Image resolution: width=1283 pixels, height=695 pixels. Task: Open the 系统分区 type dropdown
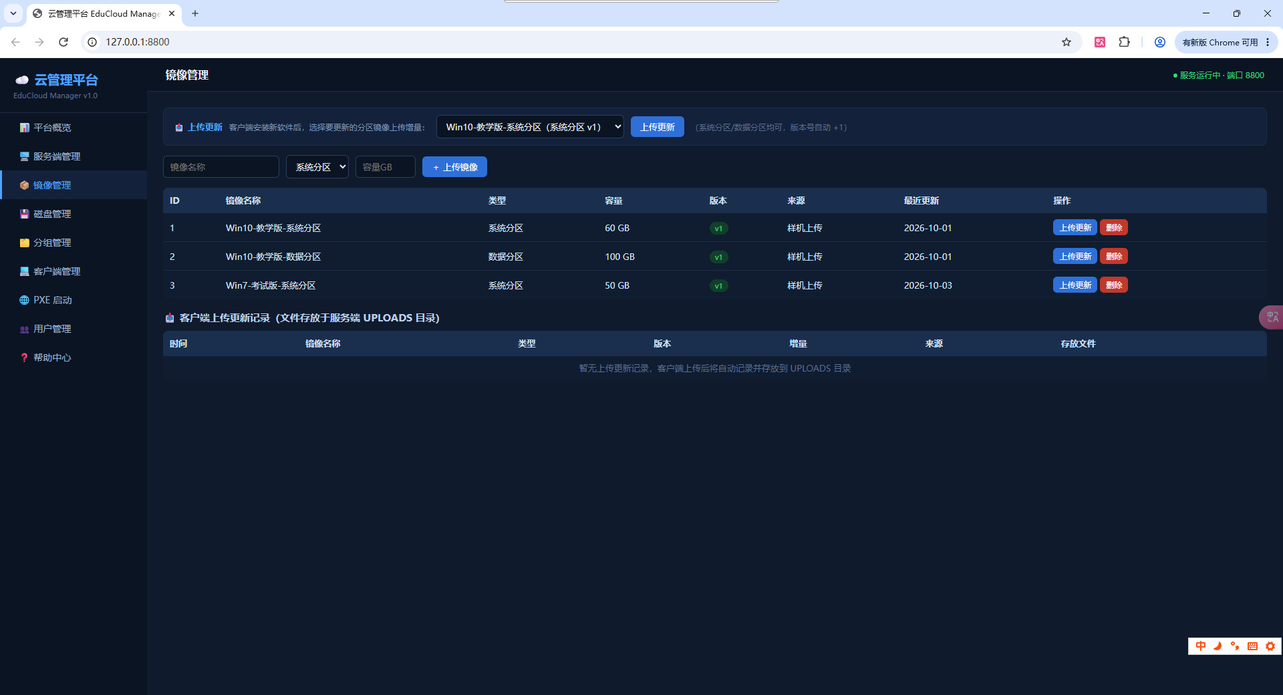pyautogui.click(x=317, y=167)
